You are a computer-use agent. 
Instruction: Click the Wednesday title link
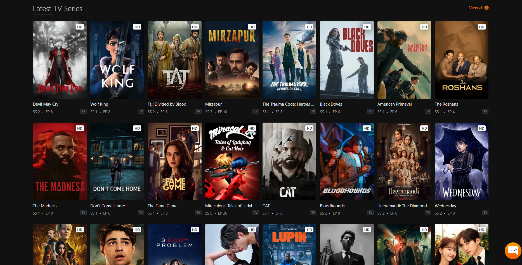point(445,206)
